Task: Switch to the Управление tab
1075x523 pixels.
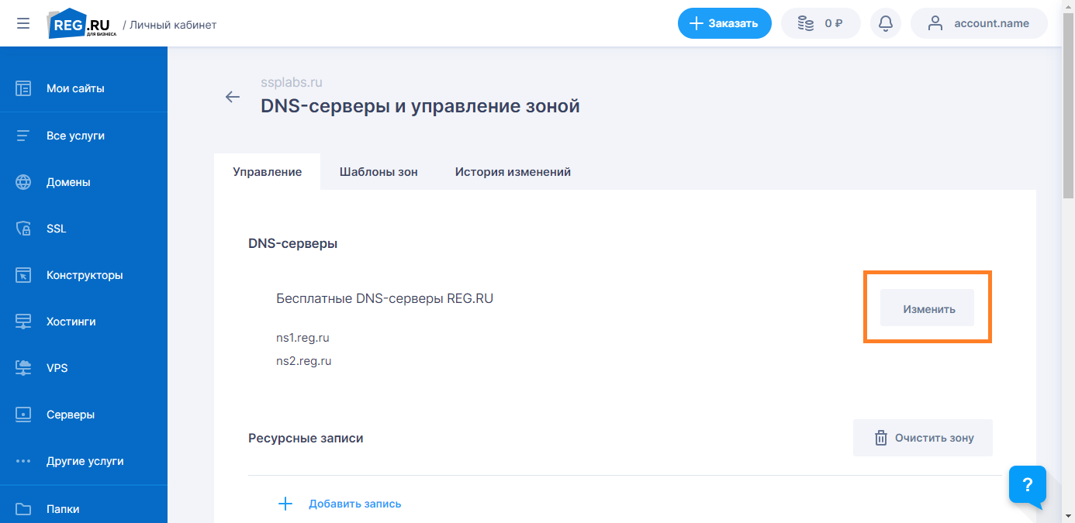Action: click(x=267, y=172)
